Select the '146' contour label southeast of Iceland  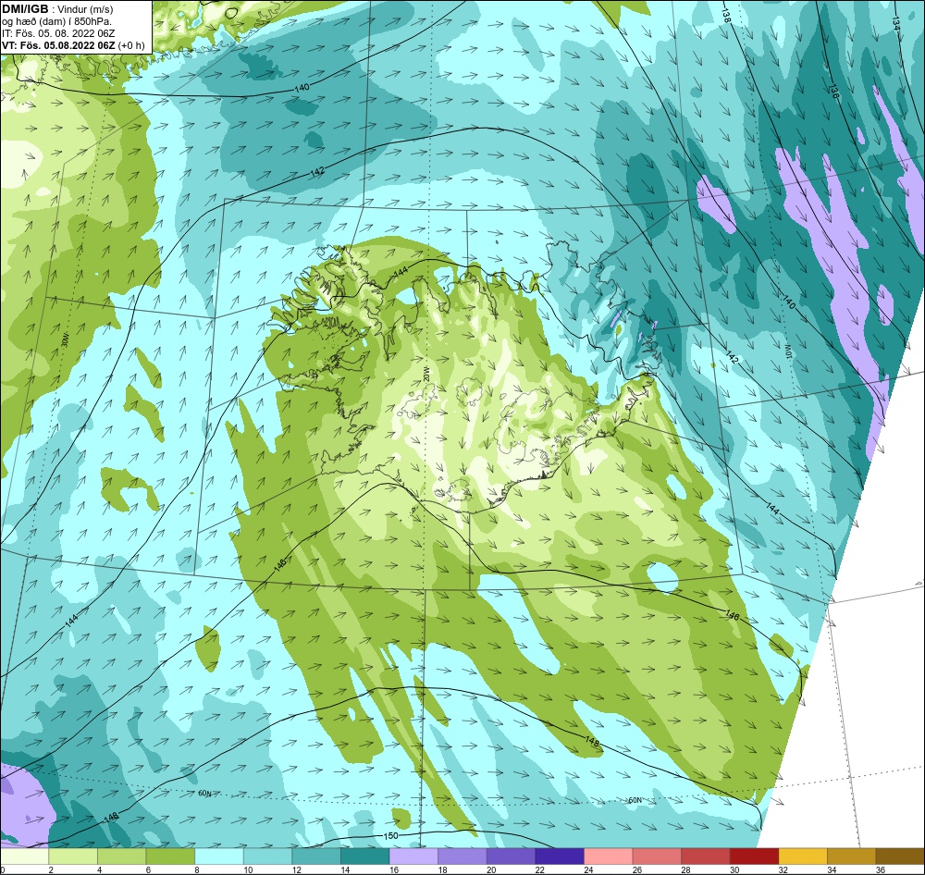732,615
